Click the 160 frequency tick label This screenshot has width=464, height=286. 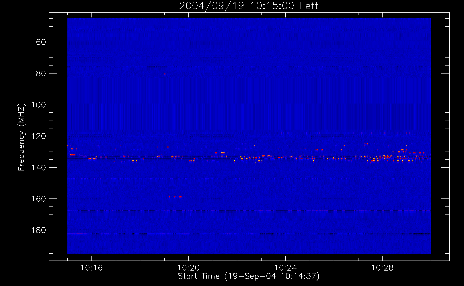[x=38, y=199]
